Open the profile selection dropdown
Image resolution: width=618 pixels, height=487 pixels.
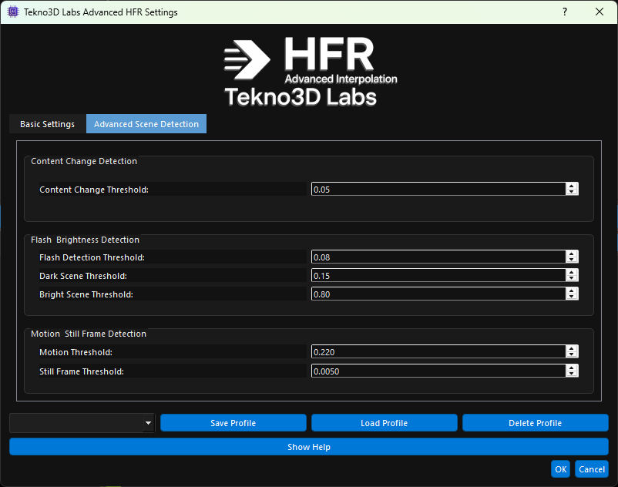click(x=82, y=423)
